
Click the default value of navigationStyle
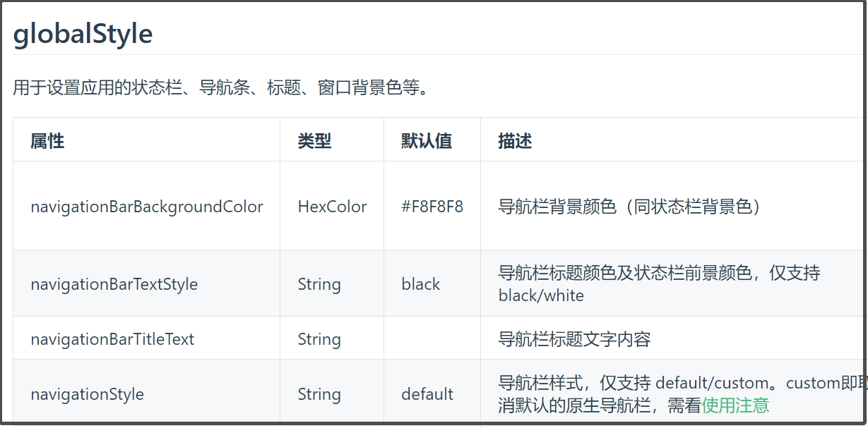[427, 394]
